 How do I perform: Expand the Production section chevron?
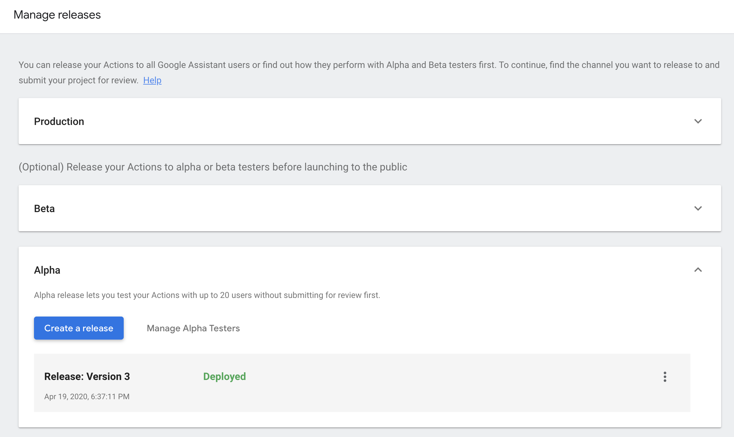click(x=698, y=121)
